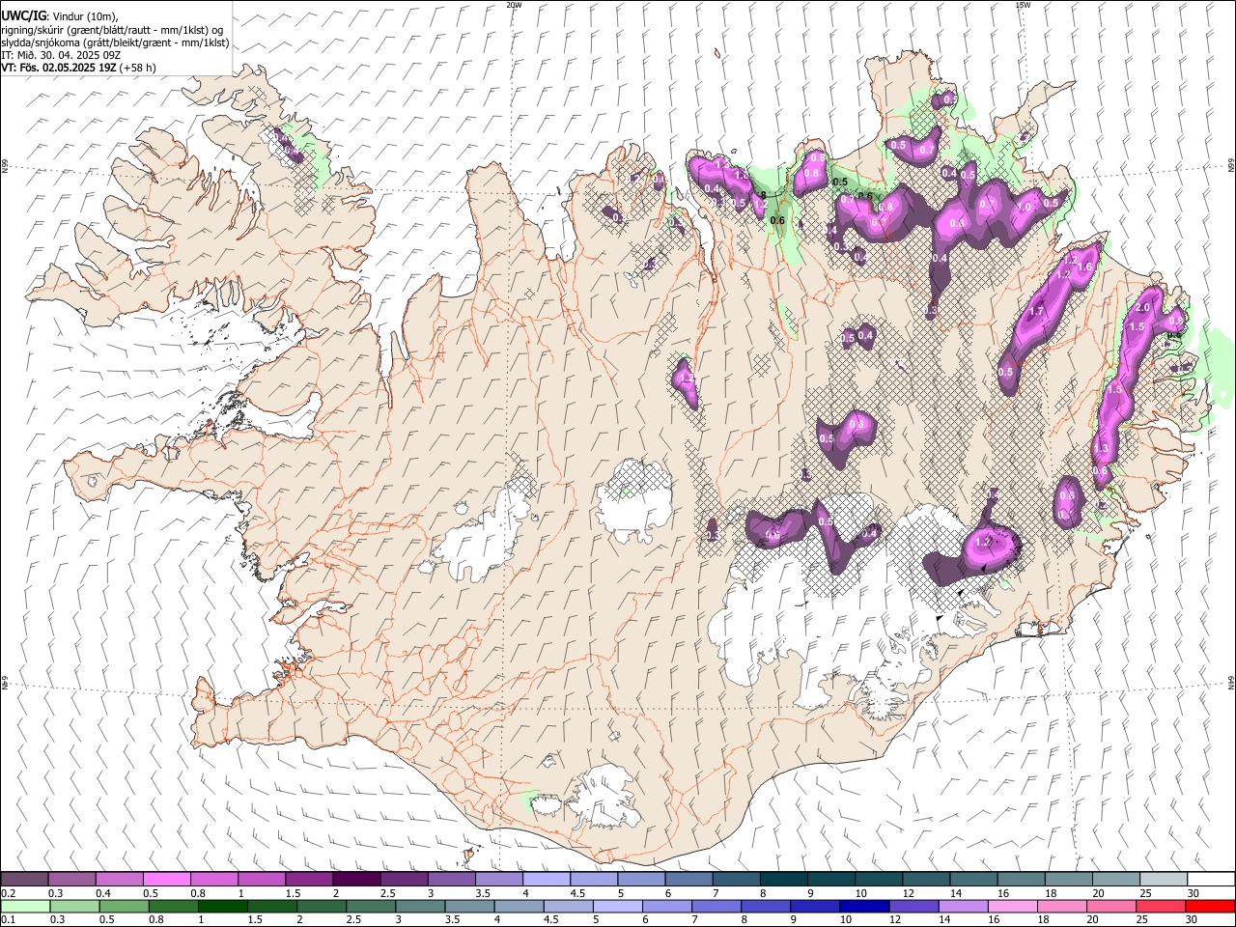
Task: Pick the dark plum swatch above 0.2 in top legend
Action: [x=24, y=879]
